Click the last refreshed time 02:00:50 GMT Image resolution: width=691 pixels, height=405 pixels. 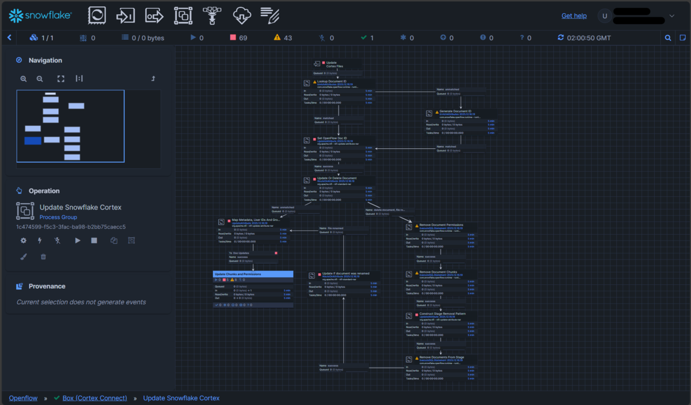[584, 38]
